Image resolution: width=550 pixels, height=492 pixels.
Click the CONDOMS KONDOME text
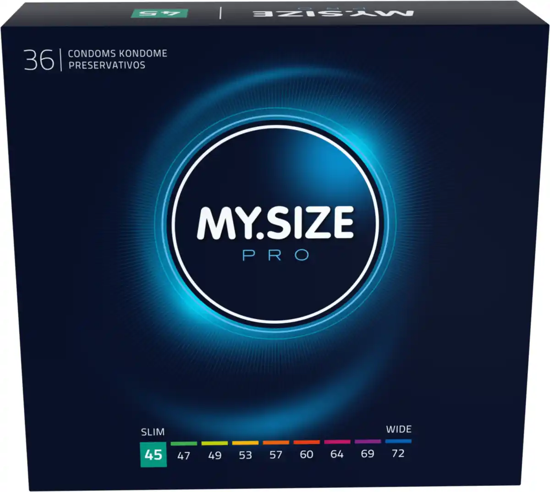117,54
